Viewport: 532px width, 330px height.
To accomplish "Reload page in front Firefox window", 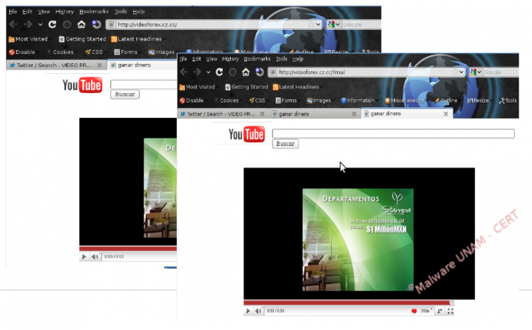I will [x=219, y=72].
